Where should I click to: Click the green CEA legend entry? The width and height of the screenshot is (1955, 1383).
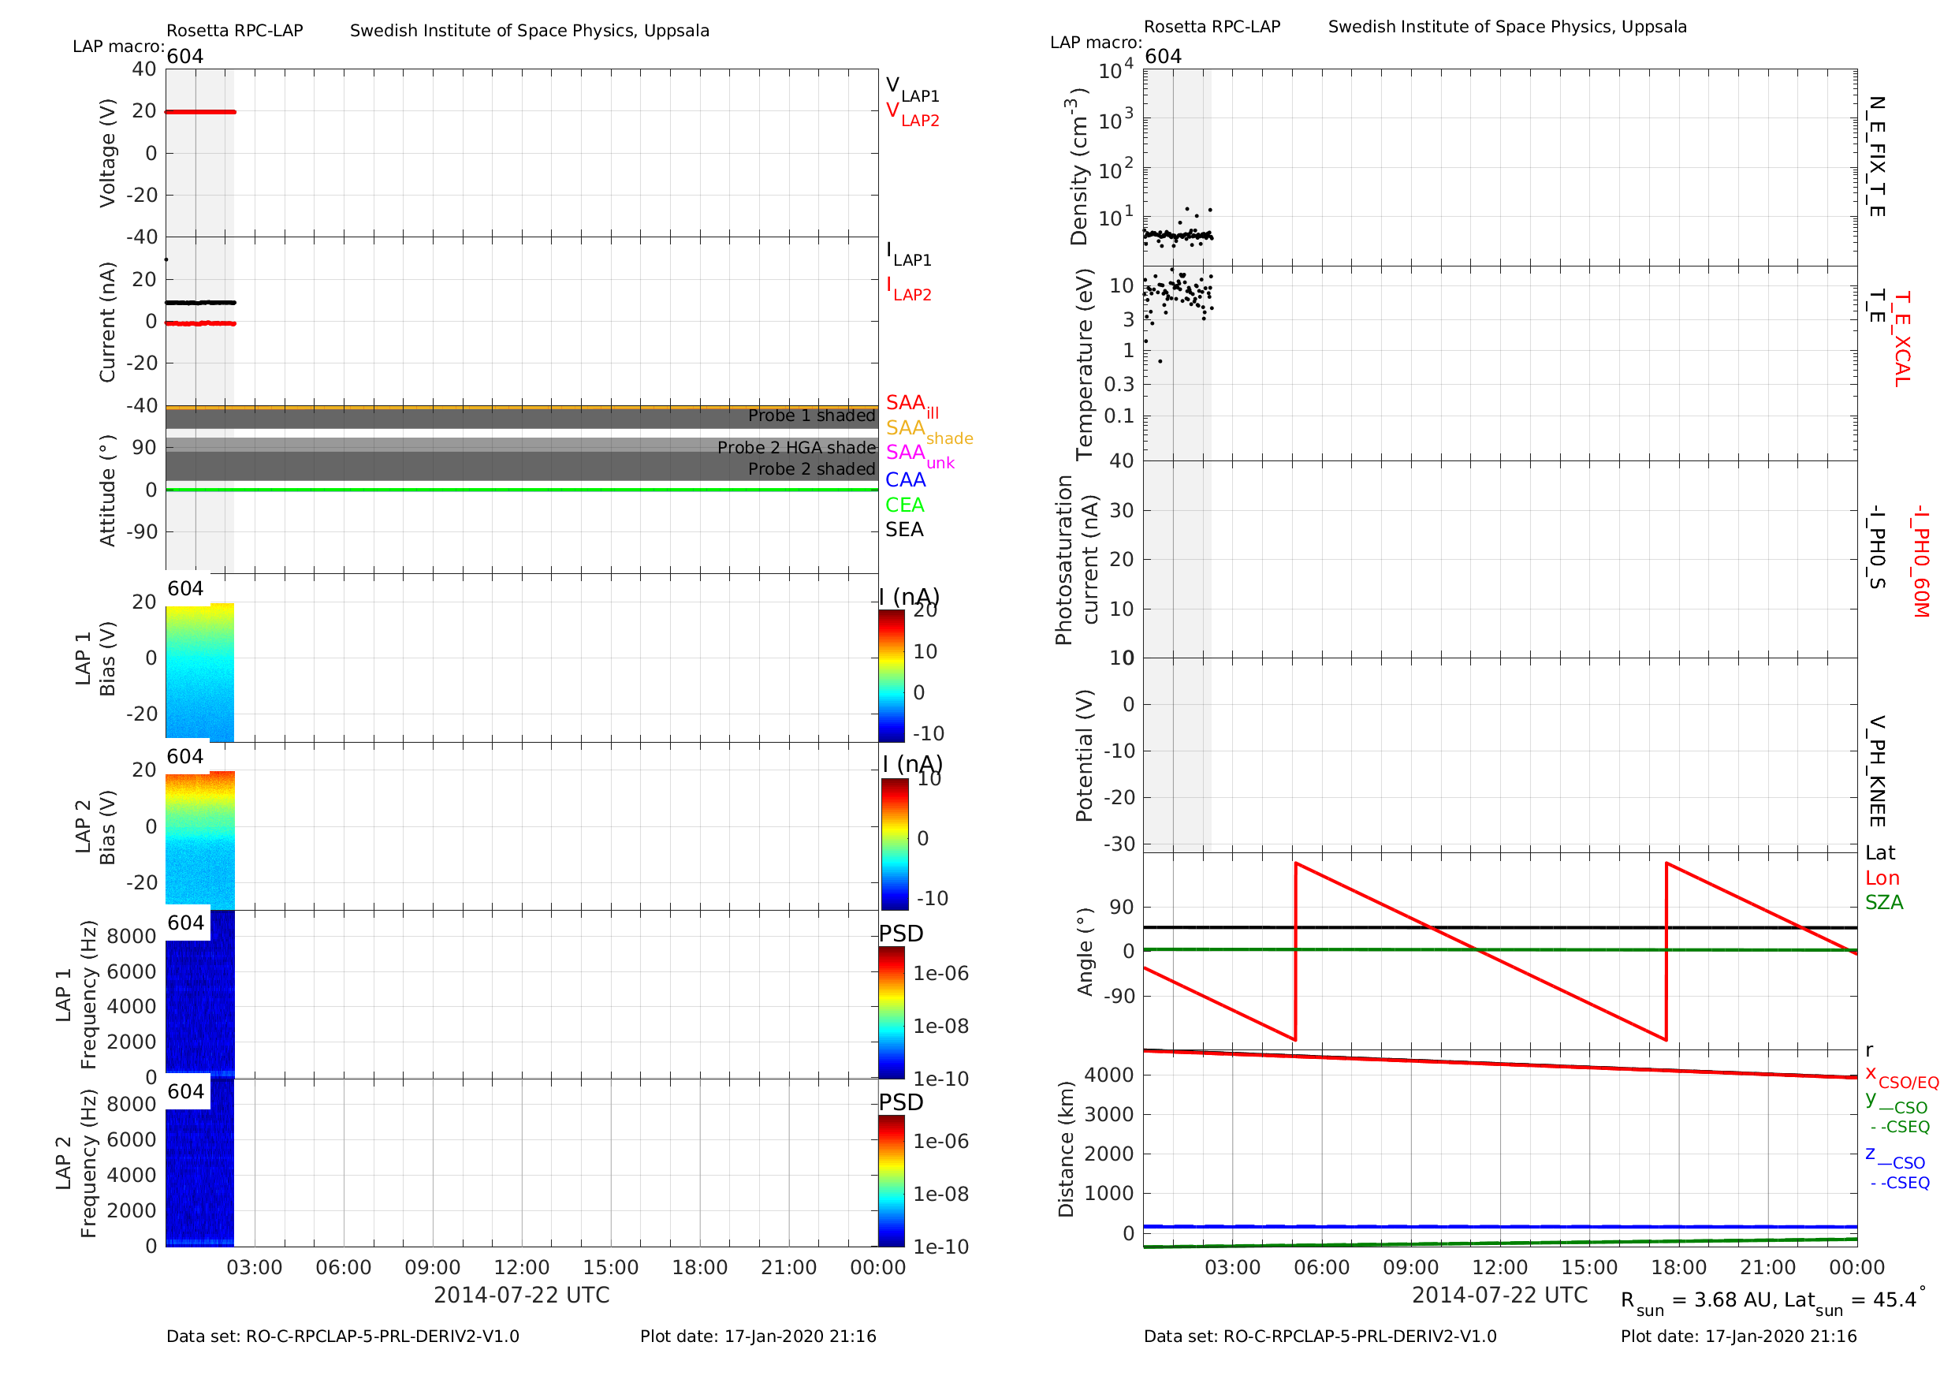(904, 505)
